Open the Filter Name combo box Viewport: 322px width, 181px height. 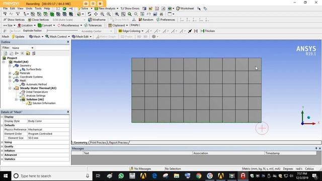point(23,48)
